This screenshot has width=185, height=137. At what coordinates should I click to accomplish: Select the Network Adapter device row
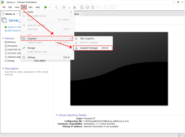tap(13, 57)
